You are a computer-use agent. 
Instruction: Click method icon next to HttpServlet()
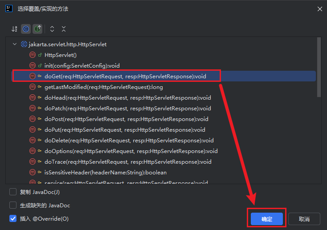click(33, 55)
